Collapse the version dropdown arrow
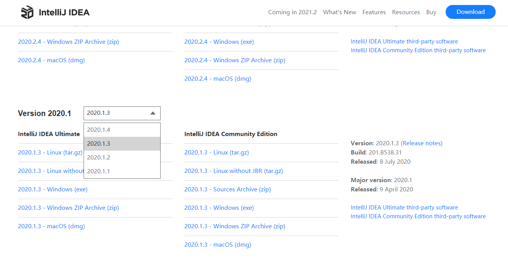The image size is (508, 259). click(153, 113)
